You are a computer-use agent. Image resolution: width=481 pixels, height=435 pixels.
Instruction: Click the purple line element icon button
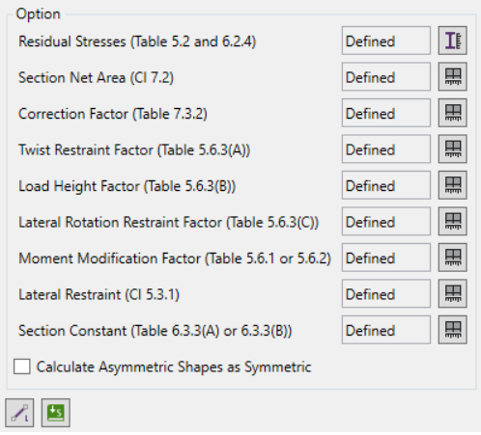click(x=19, y=413)
